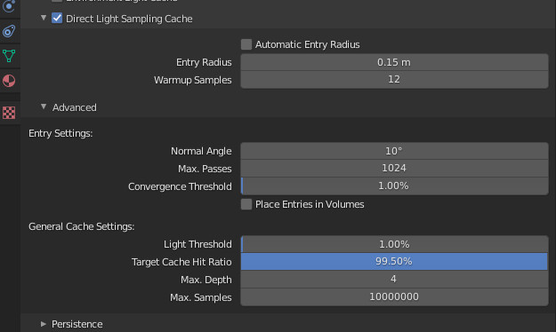Click the Warmup Samples value field
This screenshot has height=332, width=556.
tap(394, 80)
